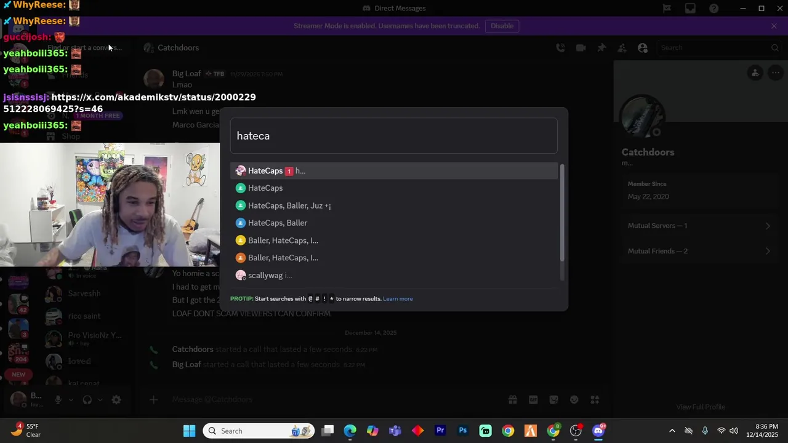788x443 pixels.
Task: Open Discord taskbar icon
Action: tap(598, 431)
